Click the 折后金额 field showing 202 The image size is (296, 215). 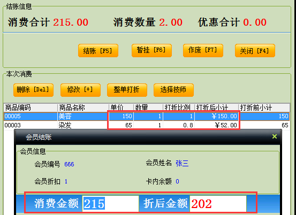click(x=218, y=203)
